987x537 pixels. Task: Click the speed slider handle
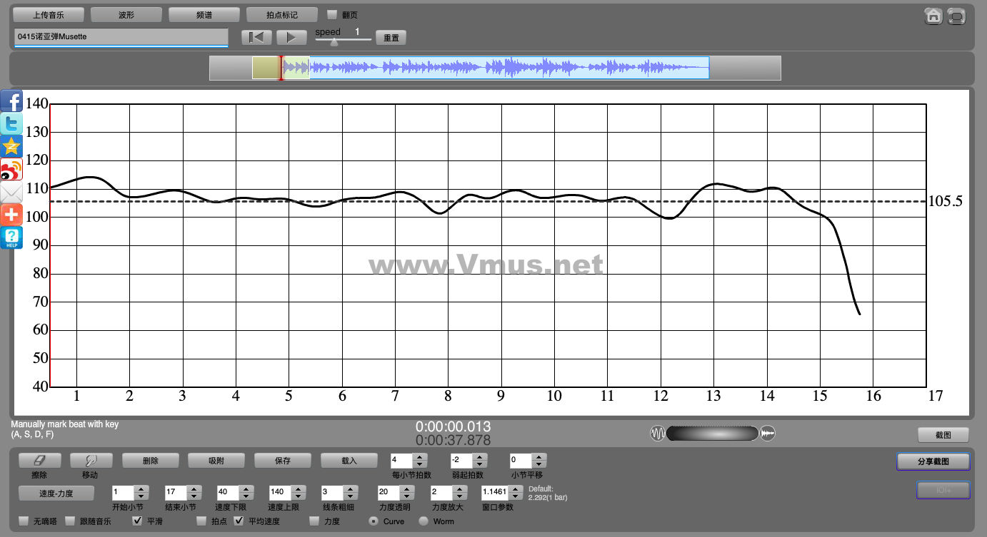tap(334, 41)
